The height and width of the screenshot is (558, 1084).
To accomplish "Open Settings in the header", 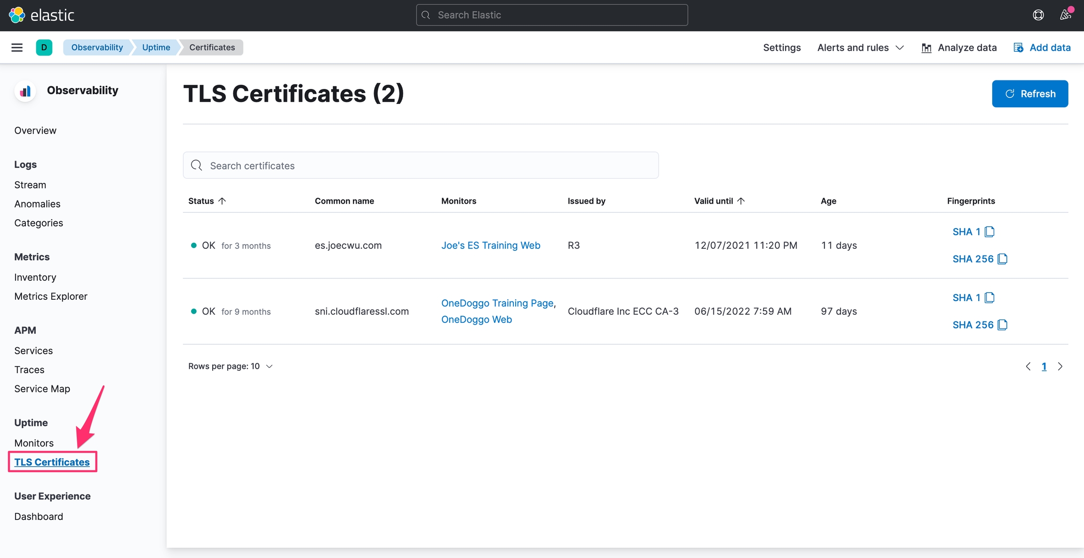I will (781, 48).
